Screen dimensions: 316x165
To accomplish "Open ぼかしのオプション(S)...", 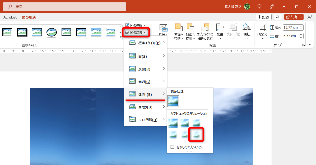I will (190, 147).
